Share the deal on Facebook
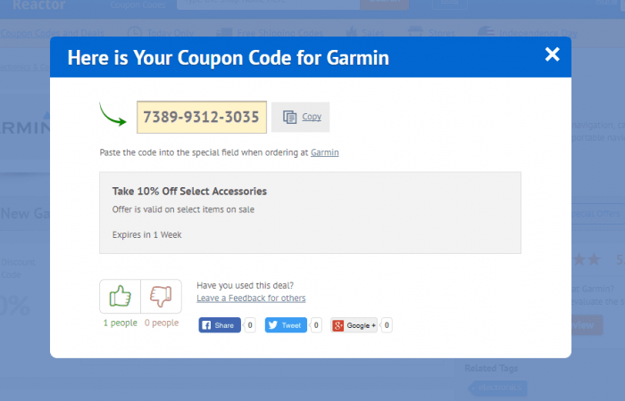 (220, 325)
